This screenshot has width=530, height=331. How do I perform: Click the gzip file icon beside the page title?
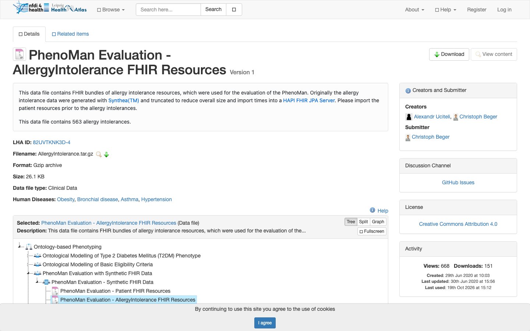[x=19, y=54]
